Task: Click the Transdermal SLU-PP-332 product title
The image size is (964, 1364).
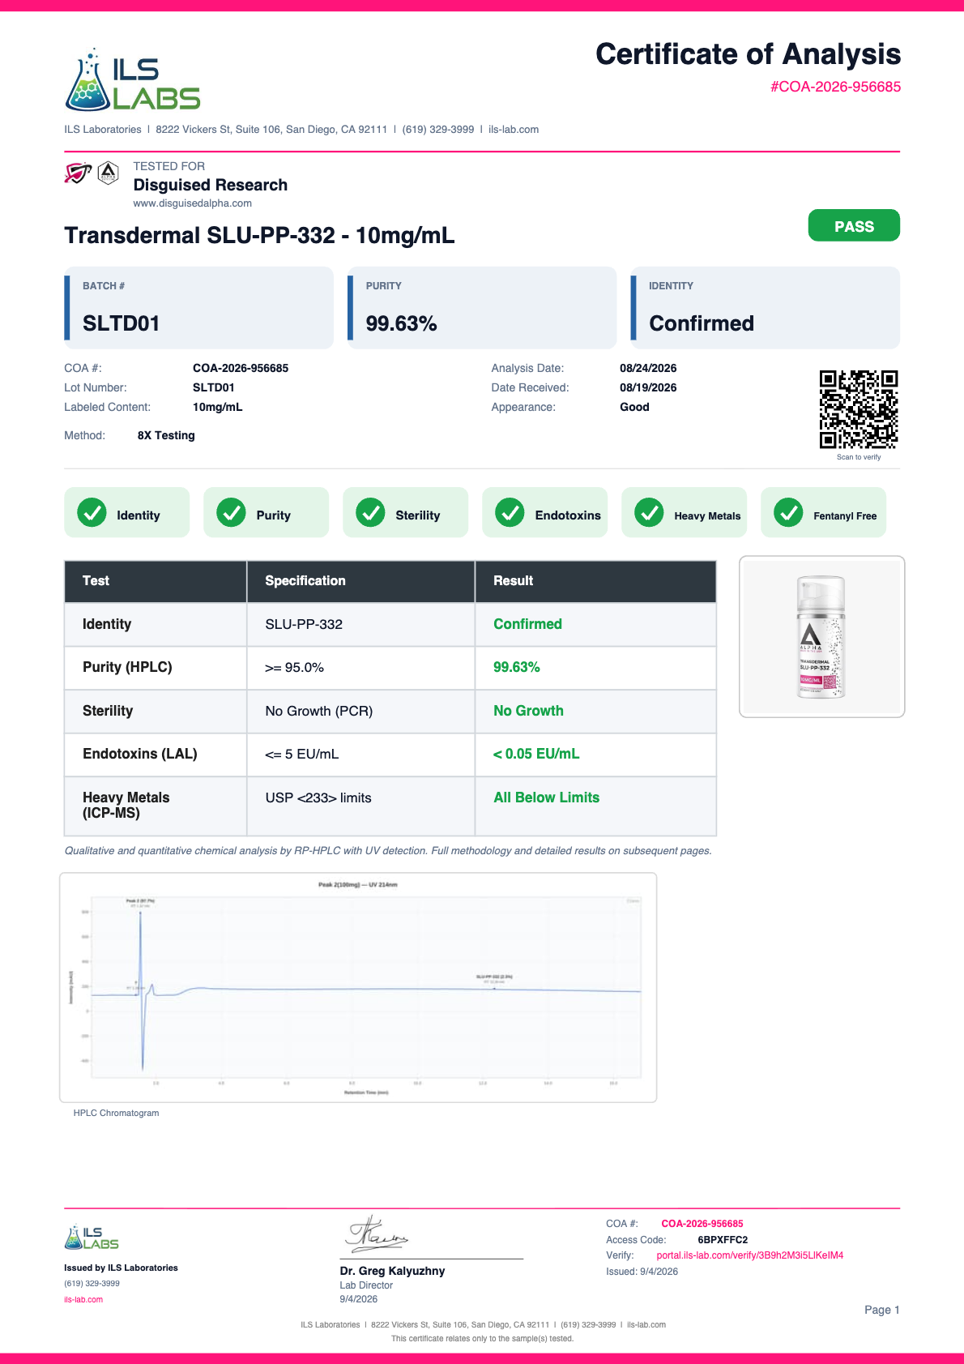Action: coord(259,236)
